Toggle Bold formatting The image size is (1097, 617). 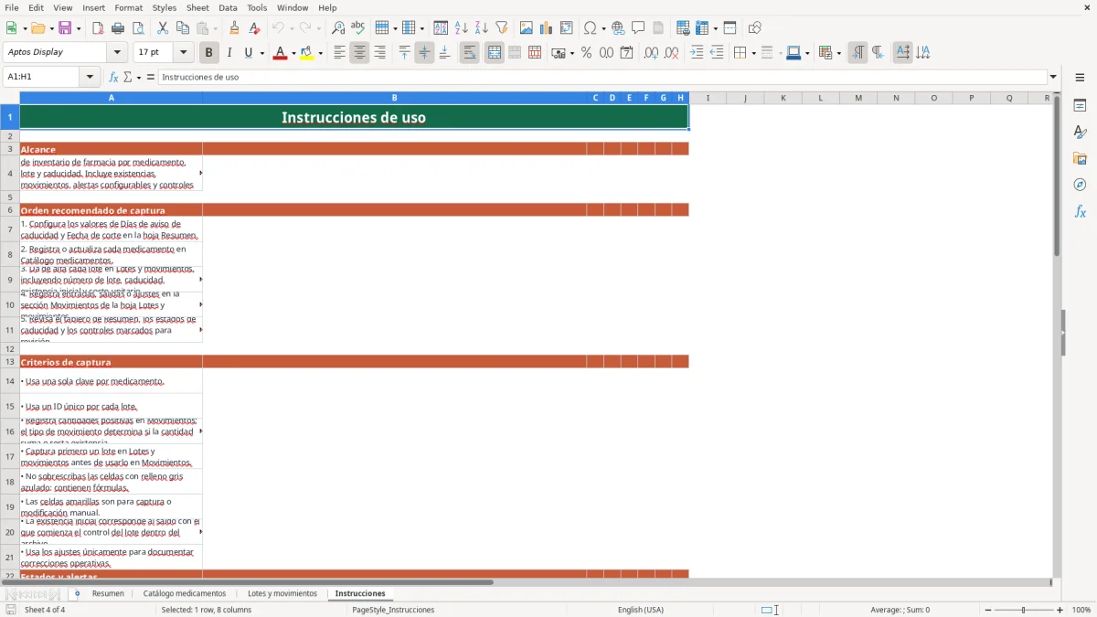tap(209, 53)
